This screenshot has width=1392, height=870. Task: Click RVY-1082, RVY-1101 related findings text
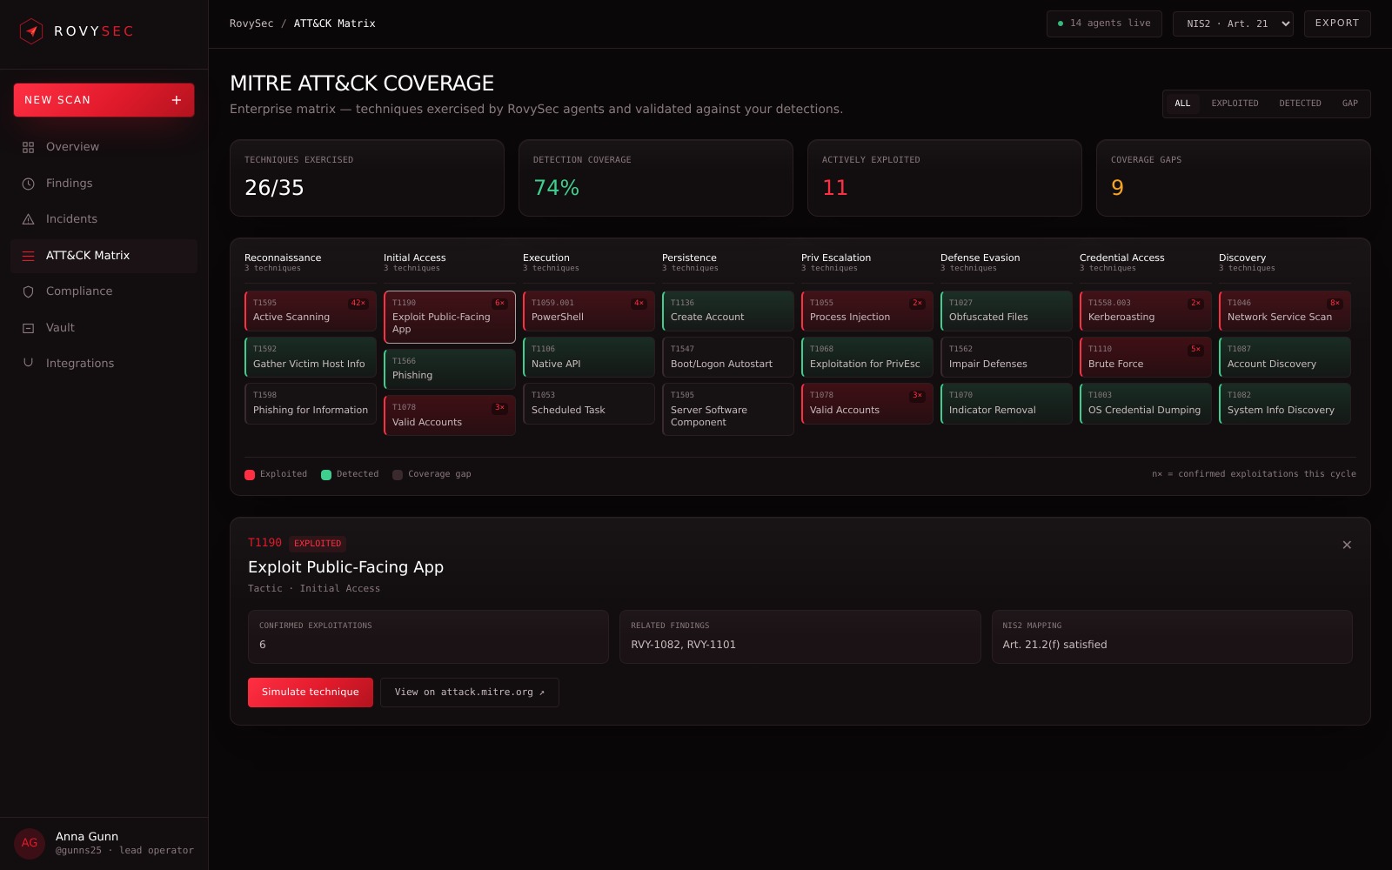tap(683, 645)
